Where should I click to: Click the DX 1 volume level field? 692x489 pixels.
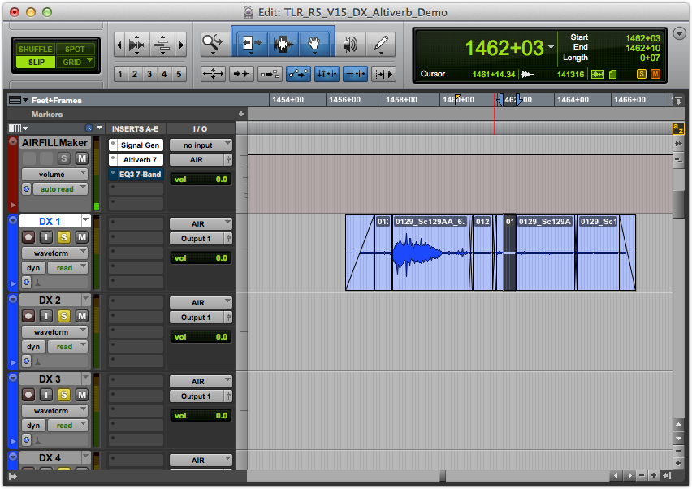[x=200, y=257]
